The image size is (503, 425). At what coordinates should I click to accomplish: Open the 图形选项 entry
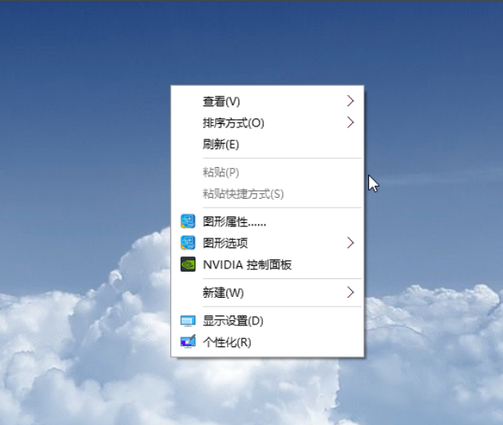267,243
